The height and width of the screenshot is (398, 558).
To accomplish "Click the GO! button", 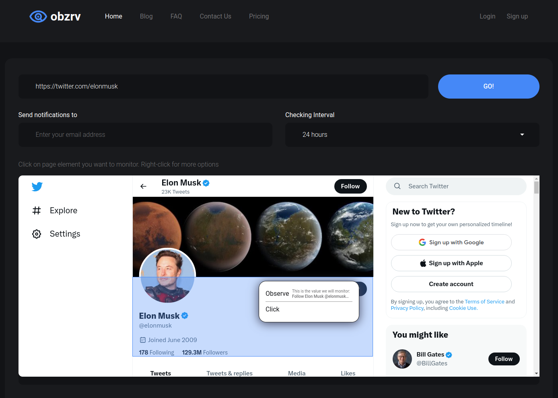I will pos(489,87).
